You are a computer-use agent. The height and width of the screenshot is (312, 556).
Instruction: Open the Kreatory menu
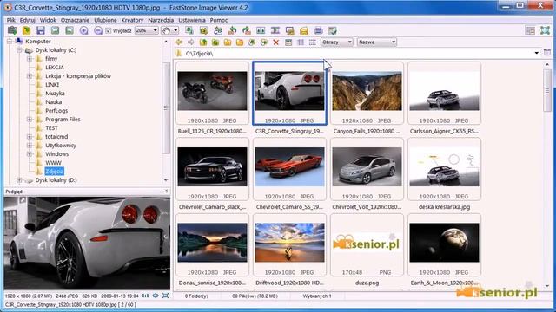click(132, 20)
